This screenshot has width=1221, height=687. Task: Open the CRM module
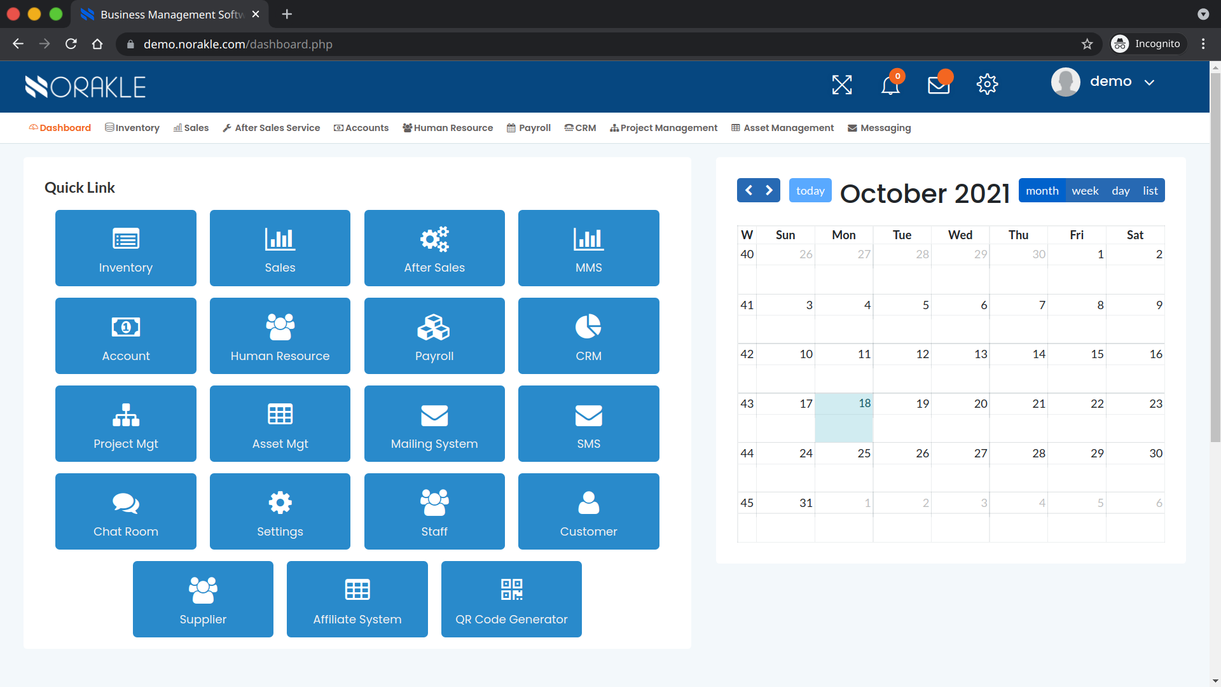pyautogui.click(x=588, y=335)
